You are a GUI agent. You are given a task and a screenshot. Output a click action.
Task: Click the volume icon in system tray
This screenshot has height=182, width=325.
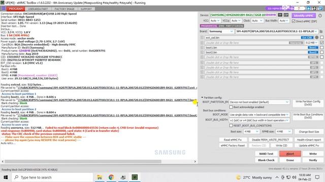pyautogui.click(x=294, y=177)
